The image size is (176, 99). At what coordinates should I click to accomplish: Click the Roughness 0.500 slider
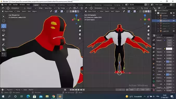tap(169, 61)
